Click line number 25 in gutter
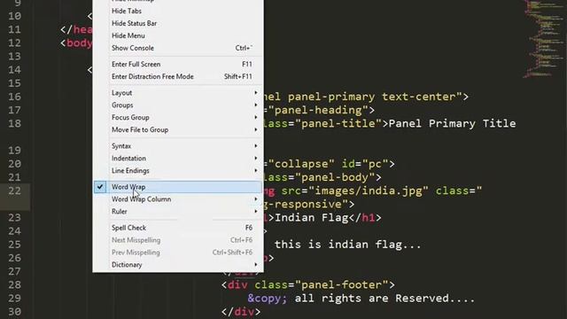Viewport: 567px width, 319px height. [15, 245]
